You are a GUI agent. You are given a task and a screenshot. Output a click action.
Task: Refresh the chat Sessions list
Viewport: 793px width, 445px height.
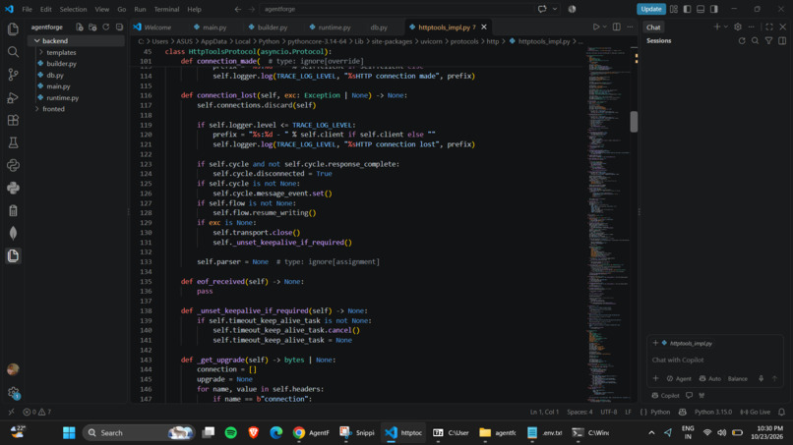(x=742, y=41)
